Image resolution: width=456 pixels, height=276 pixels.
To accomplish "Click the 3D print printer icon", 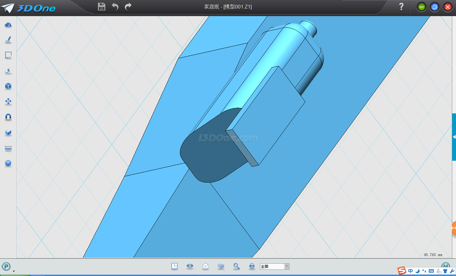I will coord(252,266).
